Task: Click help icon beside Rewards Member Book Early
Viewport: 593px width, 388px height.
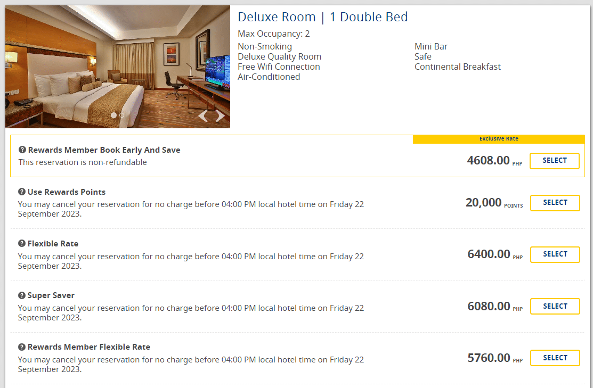Action: [x=22, y=150]
